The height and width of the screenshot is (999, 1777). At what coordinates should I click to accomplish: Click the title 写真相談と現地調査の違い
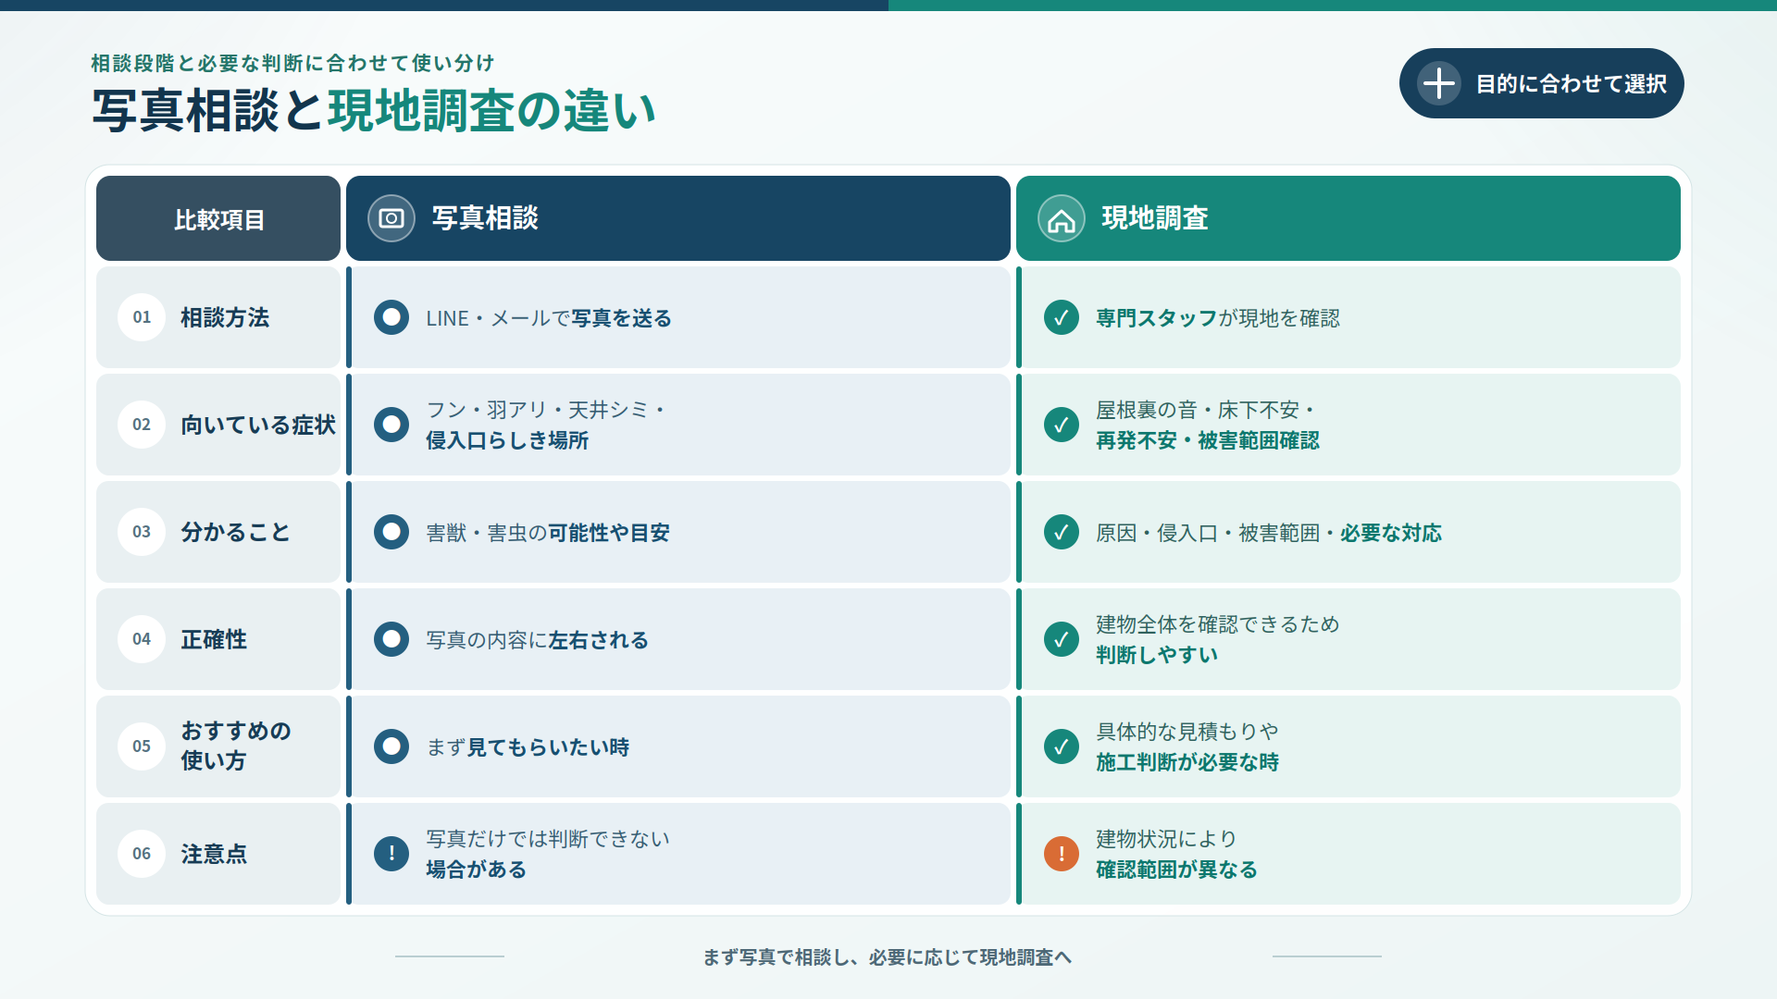point(375,111)
